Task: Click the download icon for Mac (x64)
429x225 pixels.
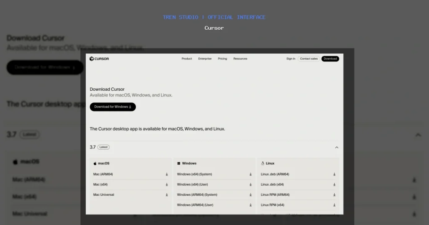Action: 167,184
